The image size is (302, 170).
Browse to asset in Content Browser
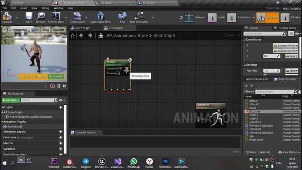(41, 17)
